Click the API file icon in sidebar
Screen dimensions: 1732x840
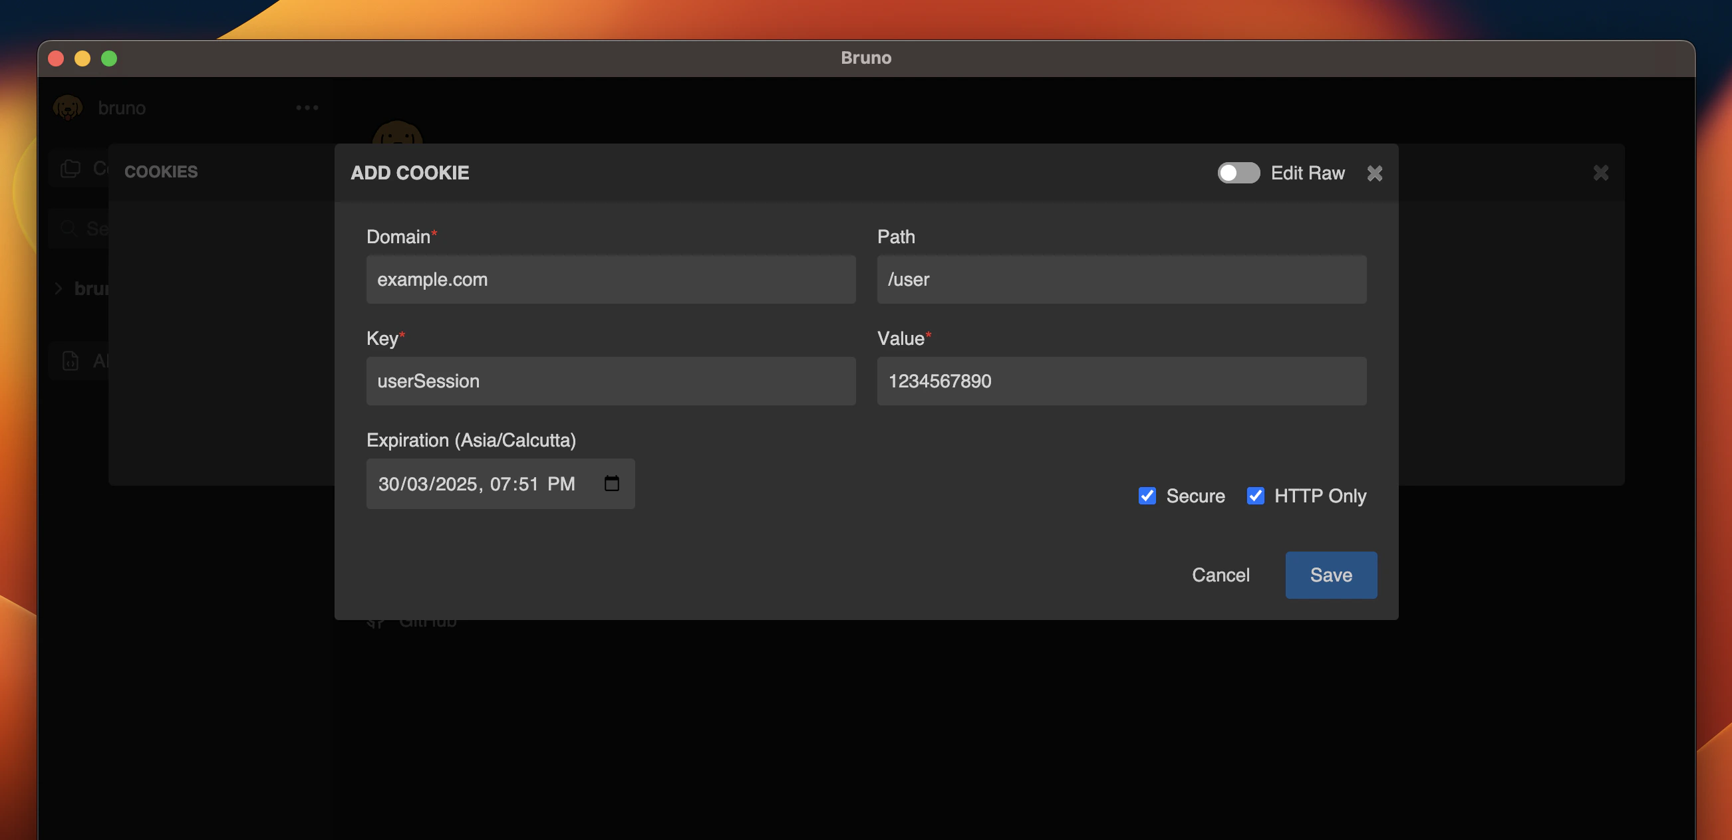coord(71,361)
